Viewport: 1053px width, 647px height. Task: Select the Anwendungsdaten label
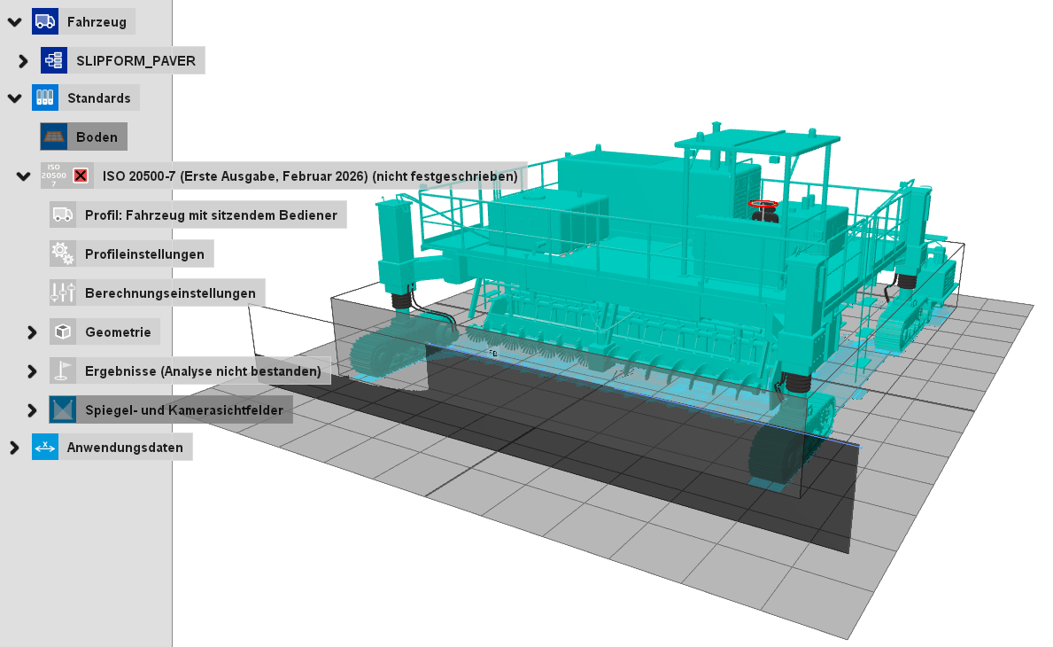[125, 448]
